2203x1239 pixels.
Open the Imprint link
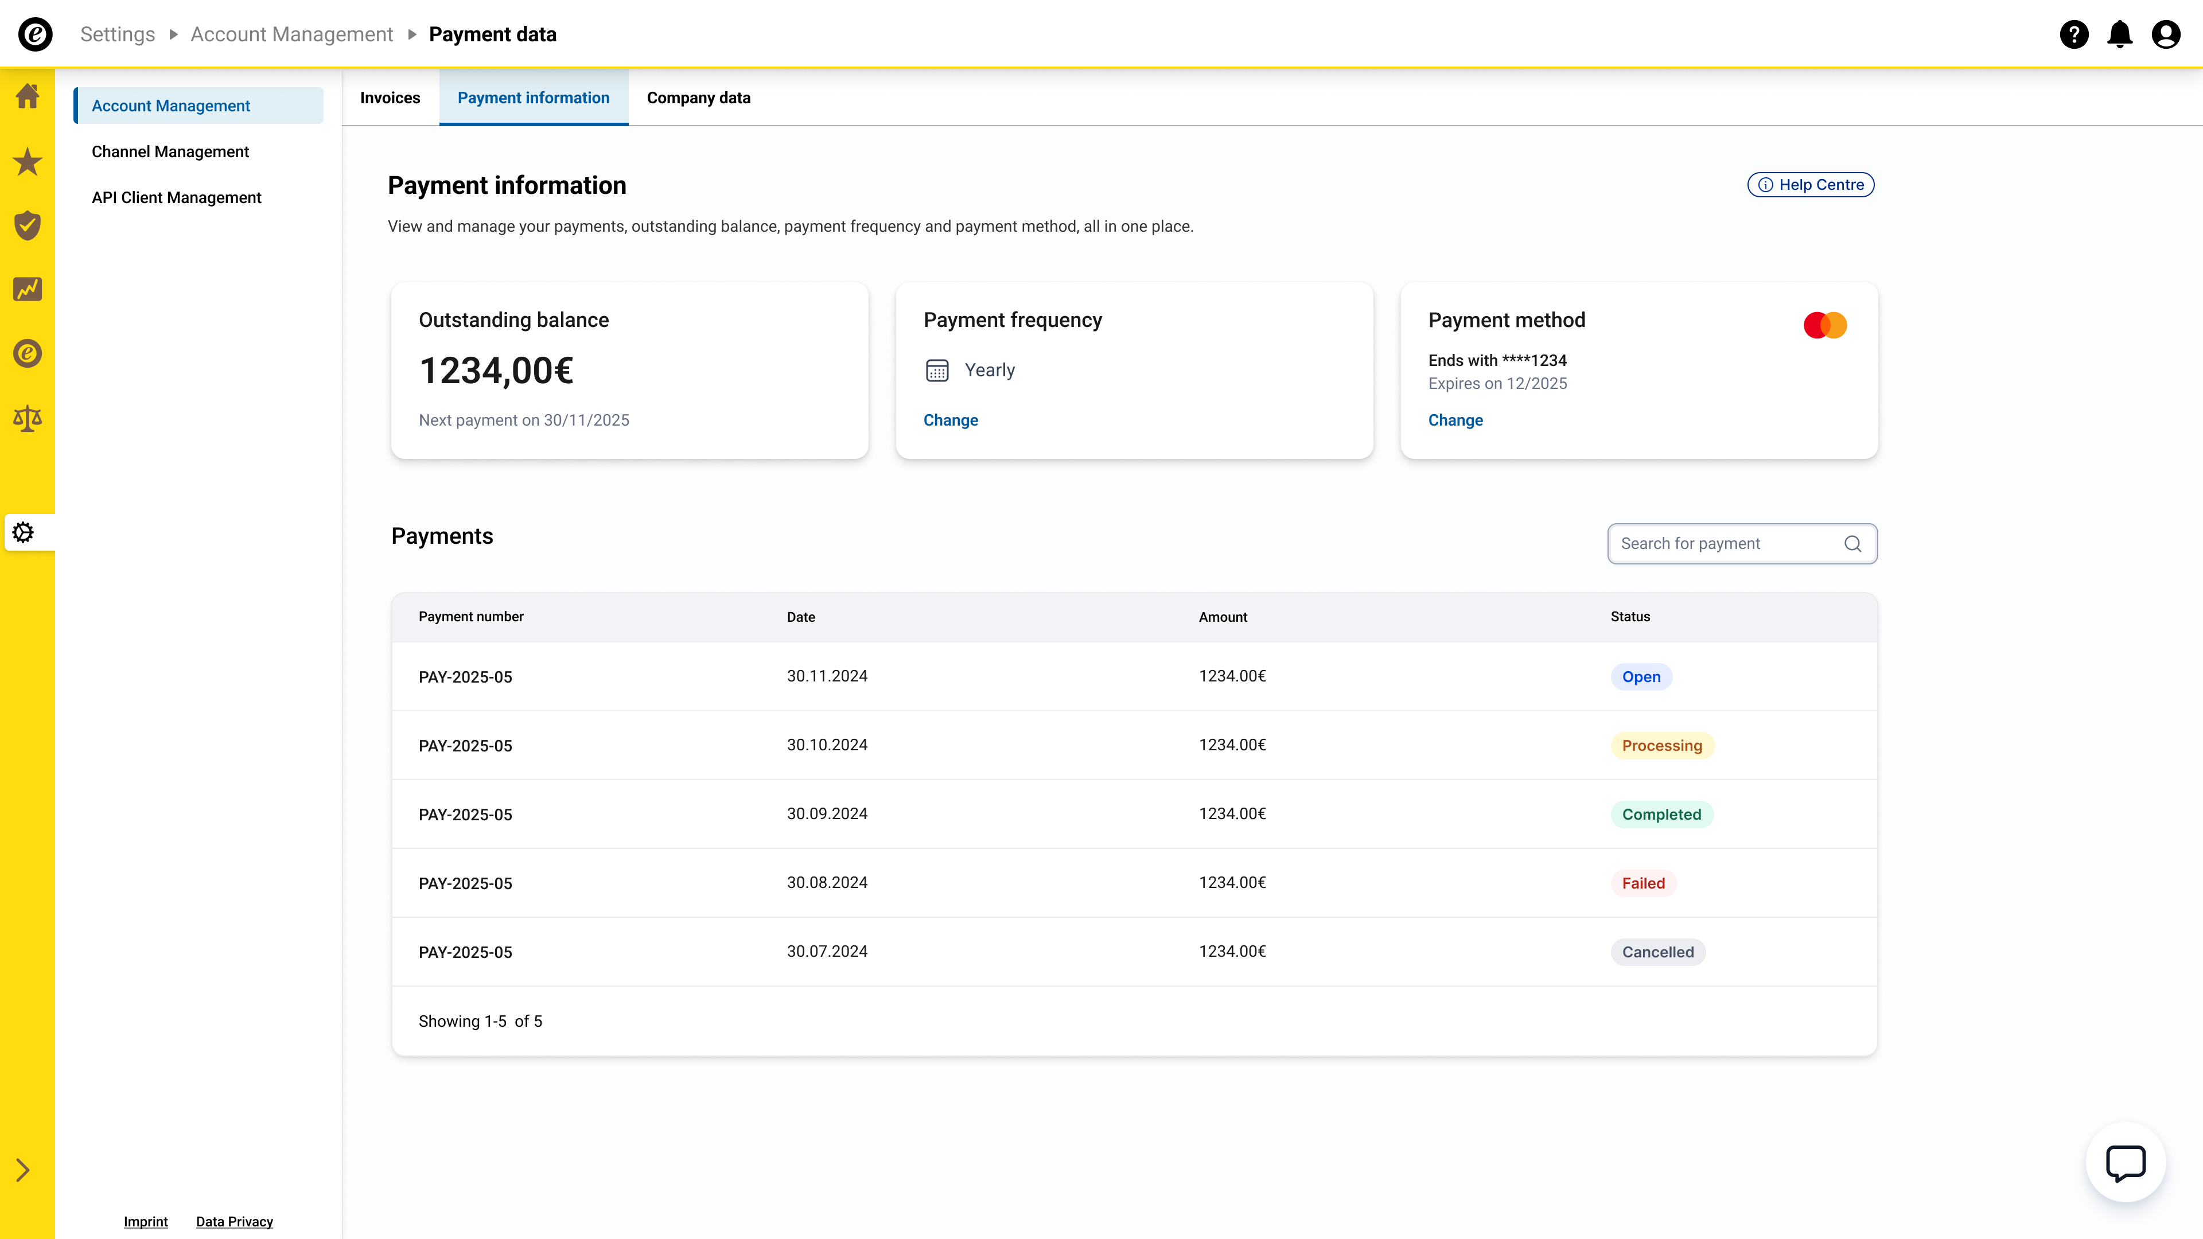(x=145, y=1221)
